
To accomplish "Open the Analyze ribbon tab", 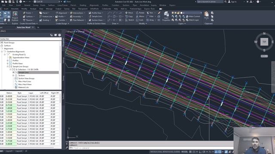I will (33, 9).
